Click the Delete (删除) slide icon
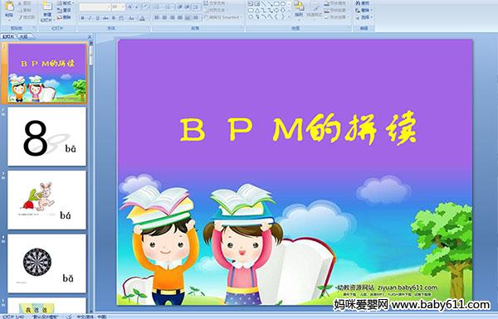 60,17
